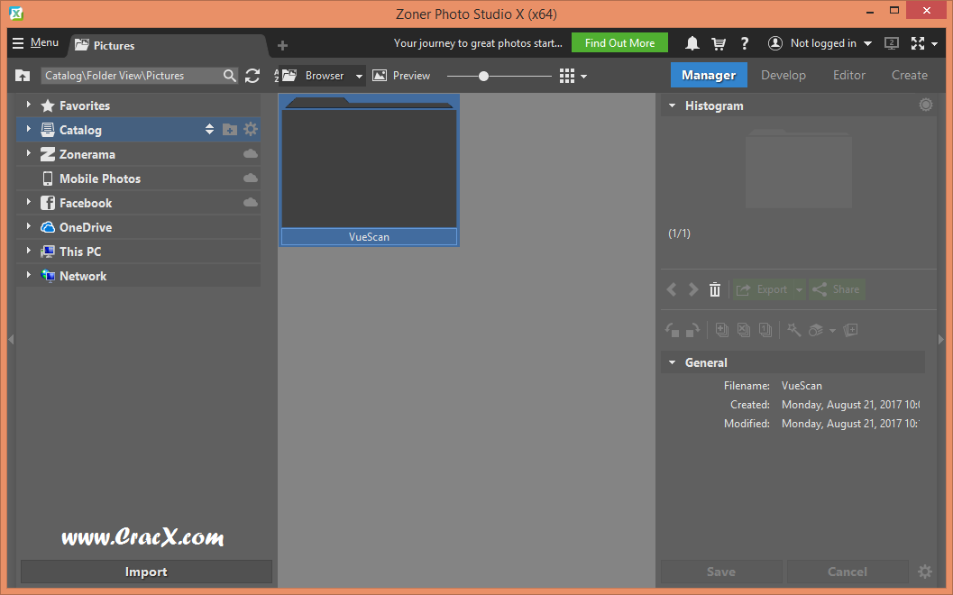Click the Zonerama cloud icon
The width and height of the screenshot is (953, 595).
click(251, 154)
